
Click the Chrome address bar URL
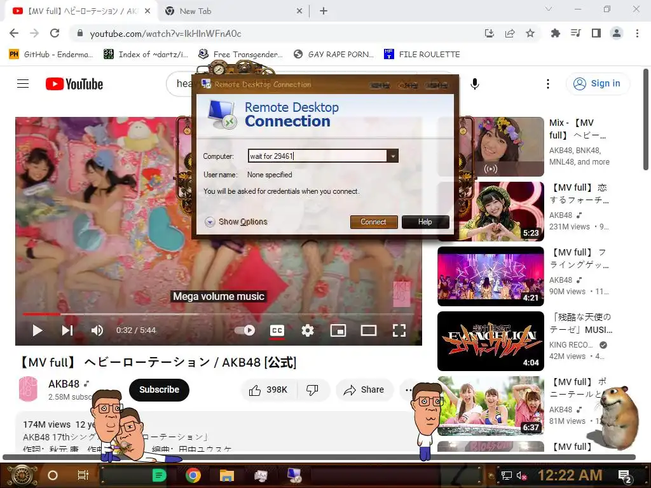pyautogui.click(x=166, y=34)
